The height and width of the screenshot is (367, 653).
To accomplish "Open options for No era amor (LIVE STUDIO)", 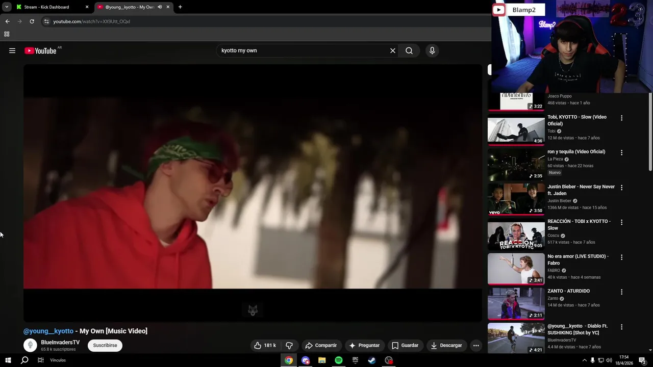I will click(621, 257).
